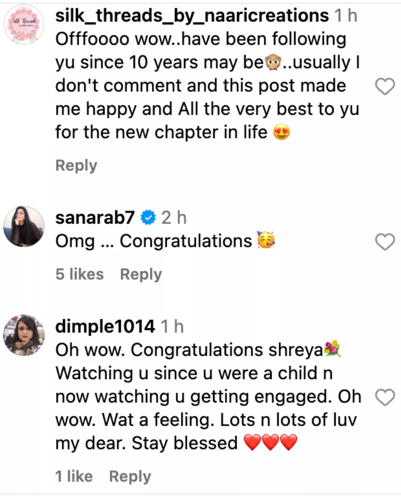Image resolution: width=401 pixels, height=496 pixels.
Task: Like dimple1014's congratulations comment
Action: [x=385, y=398]
